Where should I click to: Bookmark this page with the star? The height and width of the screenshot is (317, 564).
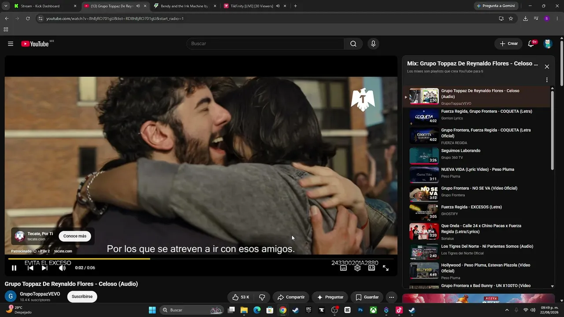[x=511, y=18]
